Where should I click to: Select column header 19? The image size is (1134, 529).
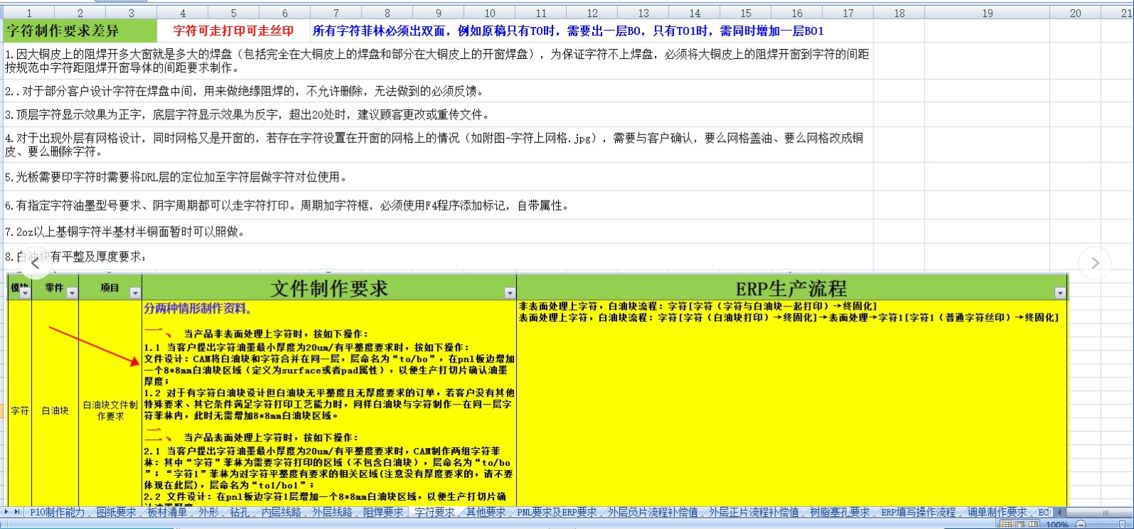click(987, 13)
